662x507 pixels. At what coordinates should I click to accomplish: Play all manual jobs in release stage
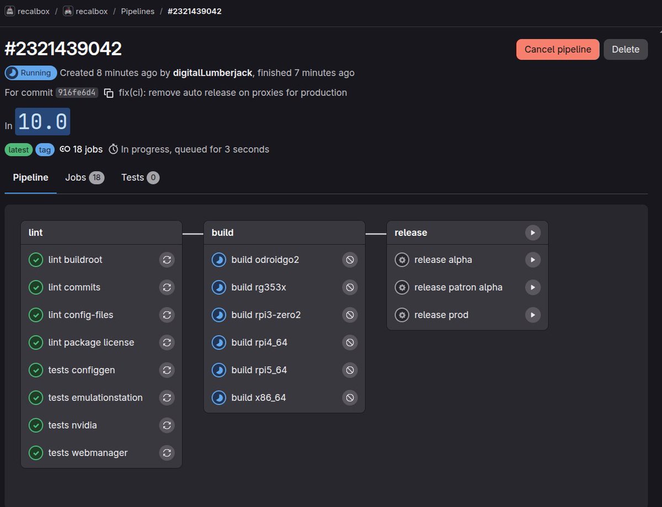coord(533,233)
